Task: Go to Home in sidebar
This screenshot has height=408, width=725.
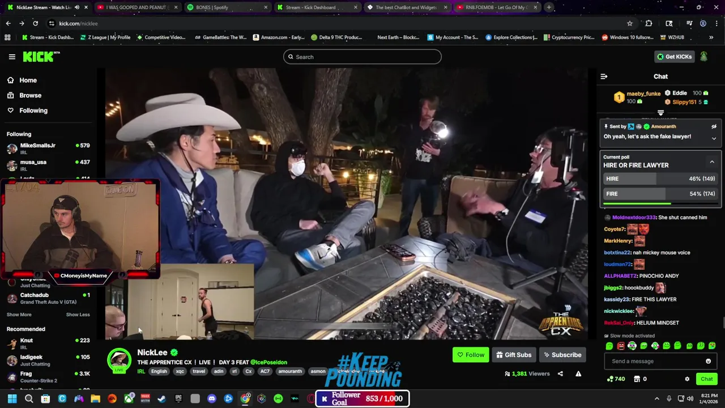Action: coord(28,80)
